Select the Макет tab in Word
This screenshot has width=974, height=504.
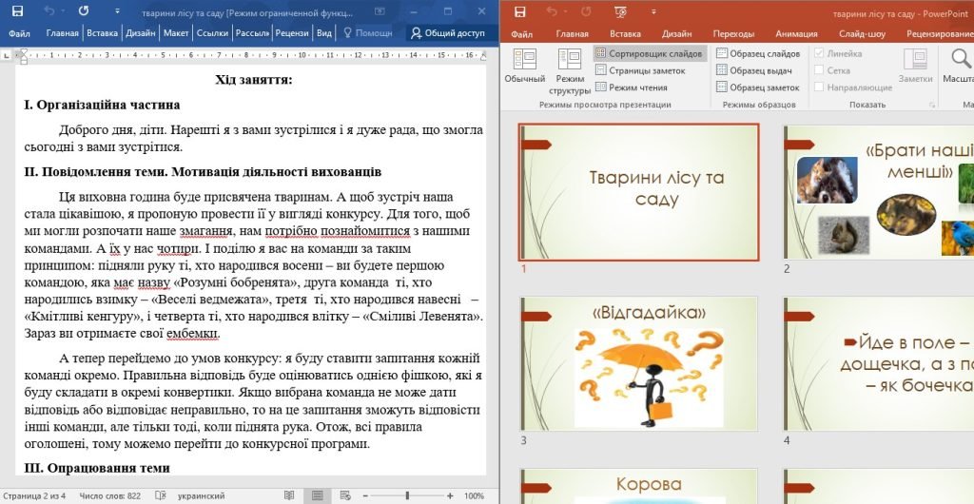(176, 33)
